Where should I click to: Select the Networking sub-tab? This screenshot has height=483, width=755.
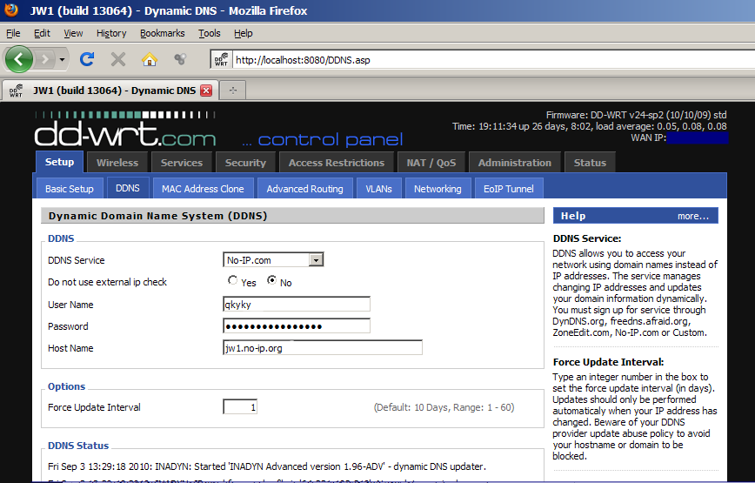(x=438, y=189)
